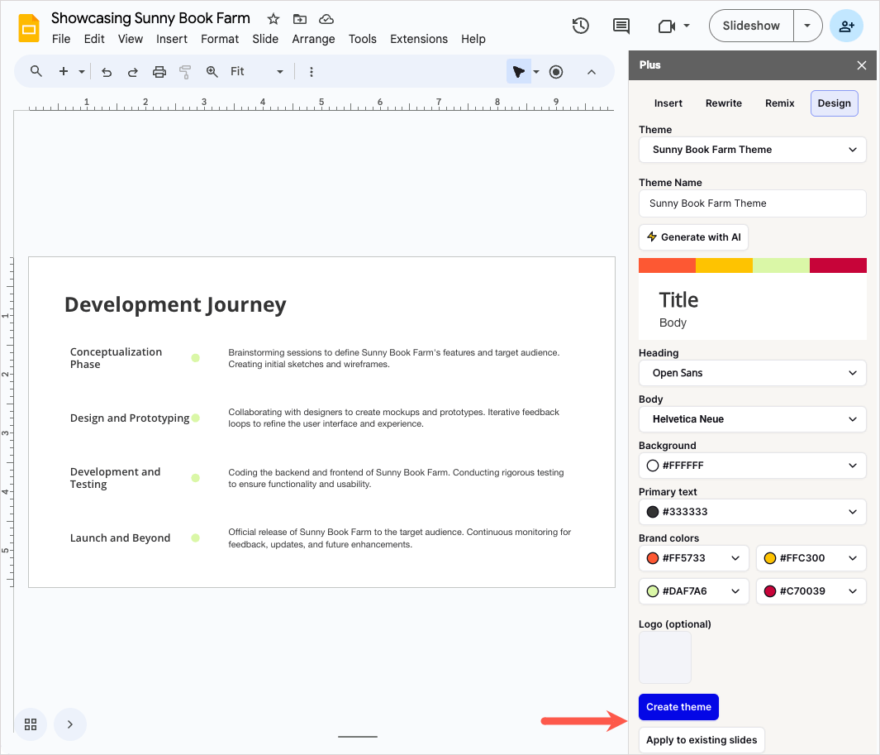
Task: Open grid view of slides
Action: [31, 724]
